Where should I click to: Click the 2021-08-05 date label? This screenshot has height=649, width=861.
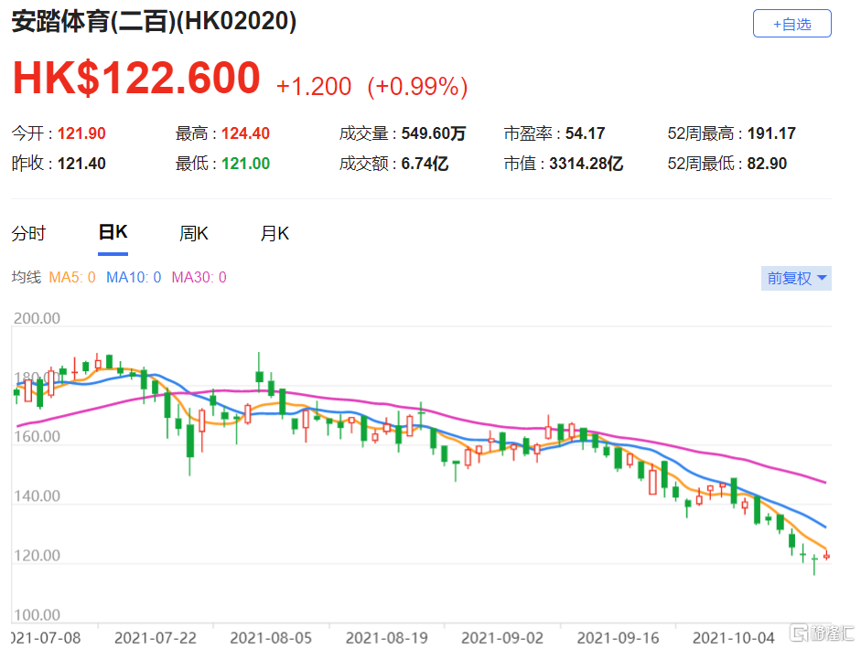point(271,638)
